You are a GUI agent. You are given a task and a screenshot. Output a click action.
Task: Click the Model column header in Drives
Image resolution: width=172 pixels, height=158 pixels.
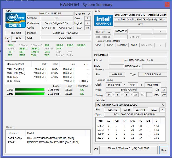55,133
